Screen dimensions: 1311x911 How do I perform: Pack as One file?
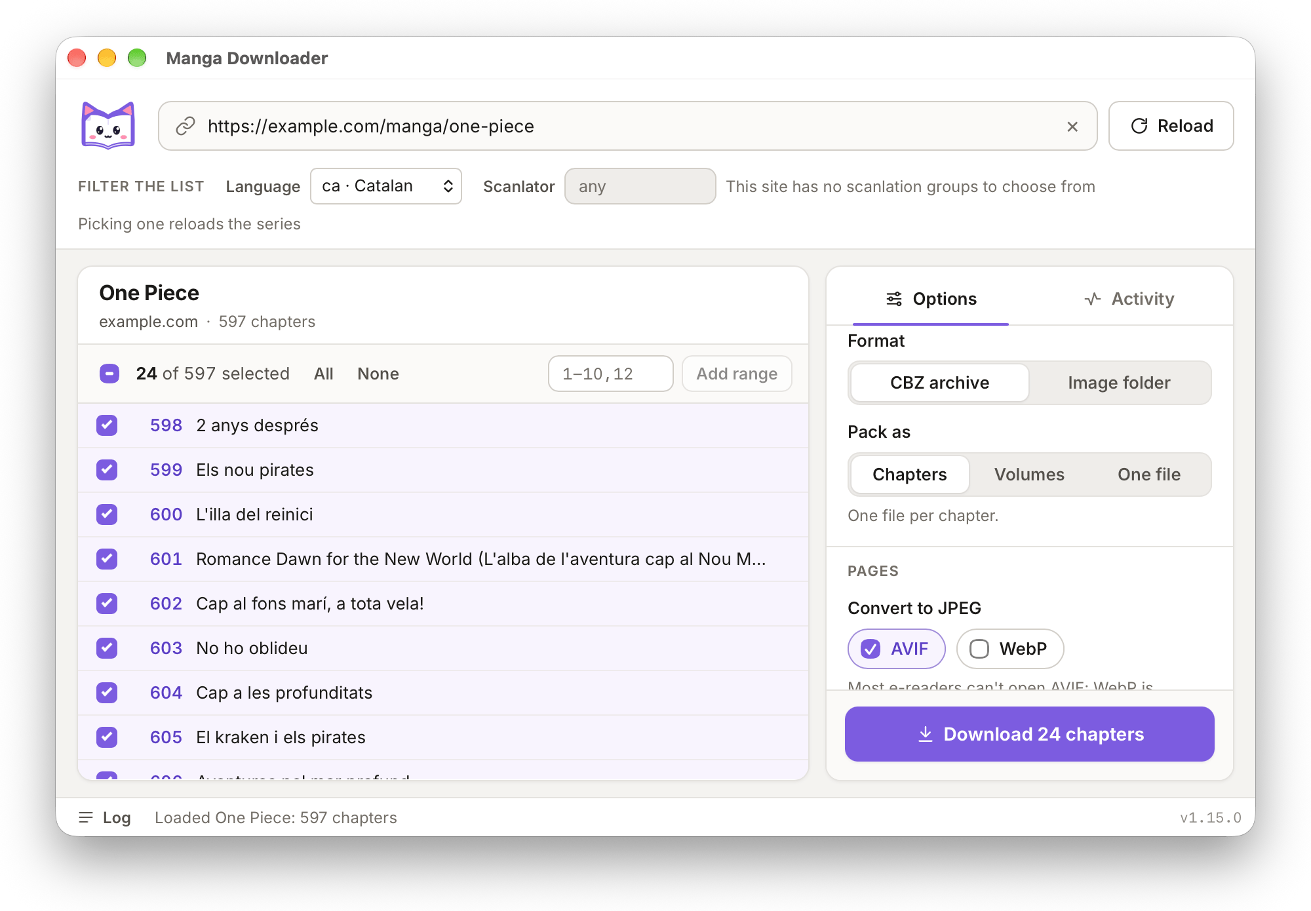point(1149,475)
